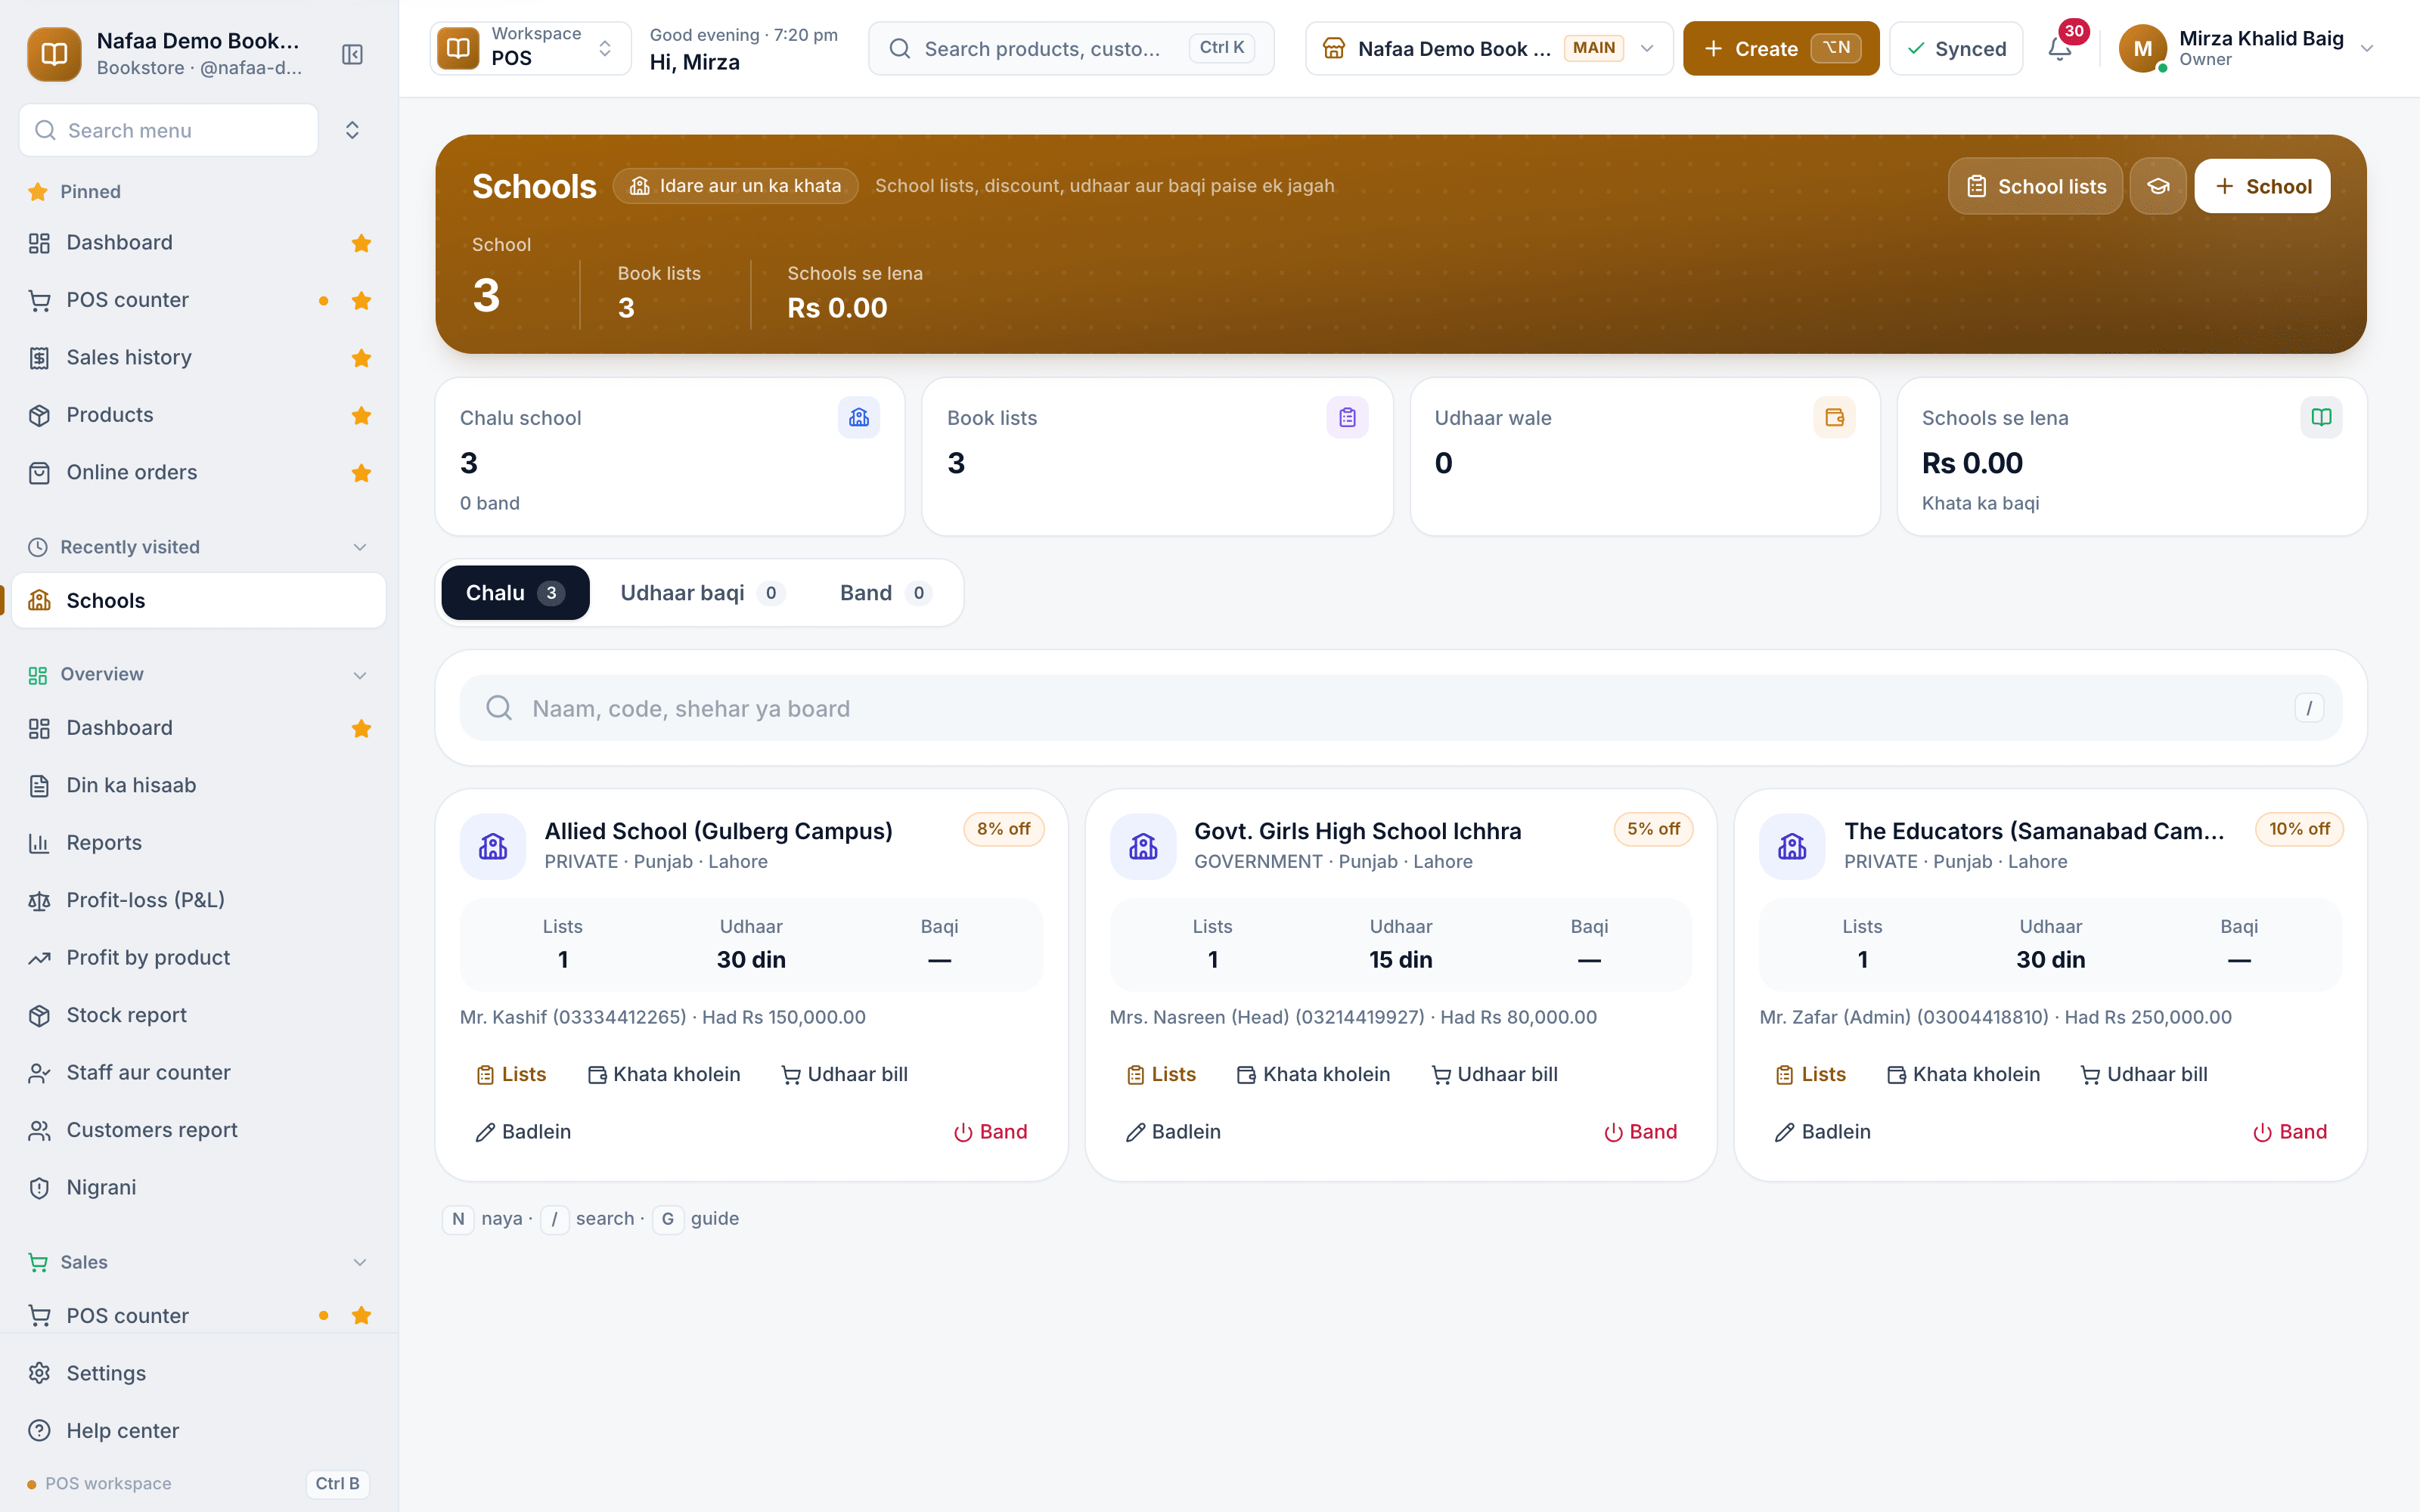
Task: Click Band on The Educators card
Action: (x=2289, y=1132)
